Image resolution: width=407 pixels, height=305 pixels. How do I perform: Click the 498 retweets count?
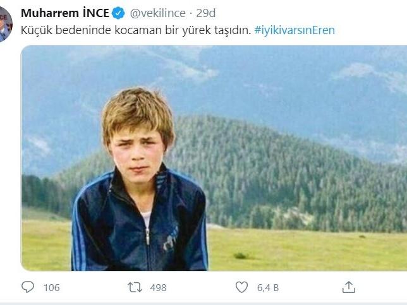(158, 287)
